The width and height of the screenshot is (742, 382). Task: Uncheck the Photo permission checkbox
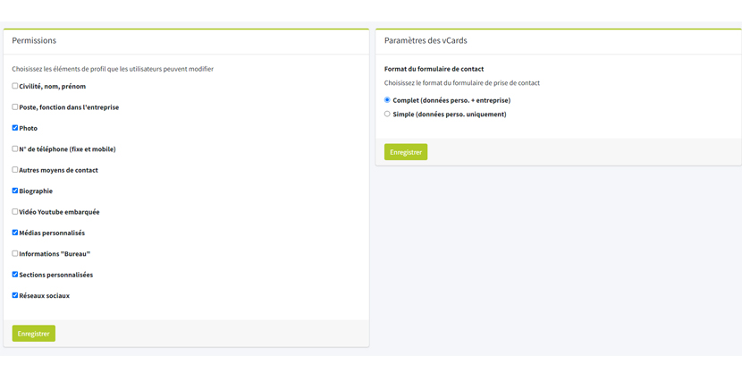tap(15, 128)
